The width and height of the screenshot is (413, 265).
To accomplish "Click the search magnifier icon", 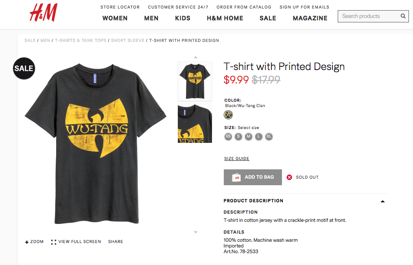I will [403, 16].
